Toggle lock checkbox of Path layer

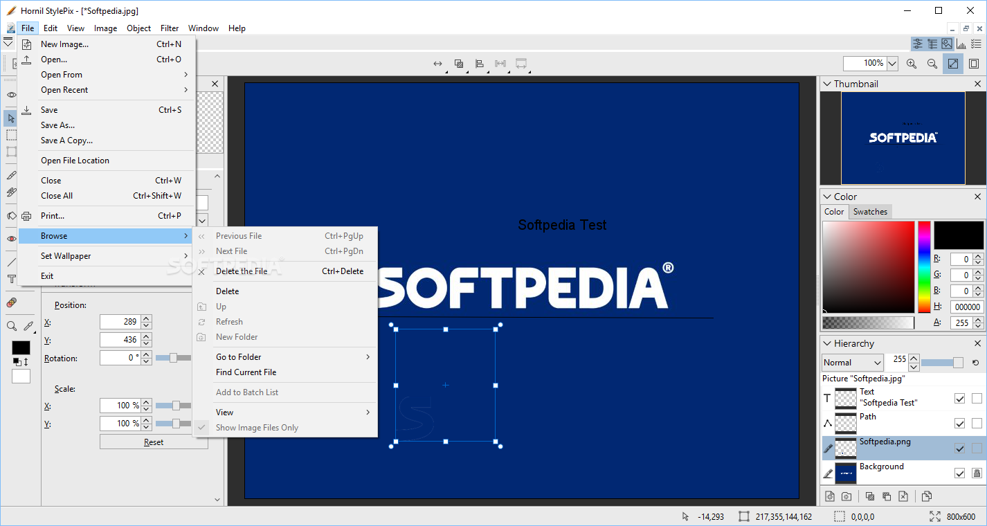[977, 424]
